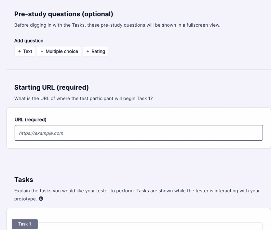Viewport: 271px width, 230px height.
Task: Add a Text pre-study question
Action: pos(24,51)
